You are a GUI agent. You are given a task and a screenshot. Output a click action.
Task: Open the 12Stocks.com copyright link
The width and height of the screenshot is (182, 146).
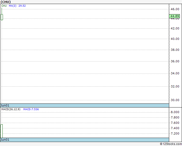click(x=171, y=144)
